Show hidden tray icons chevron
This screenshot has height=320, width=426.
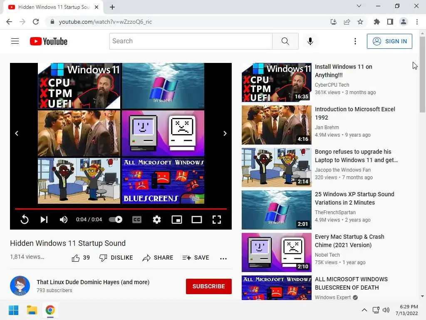click(364, 310)
